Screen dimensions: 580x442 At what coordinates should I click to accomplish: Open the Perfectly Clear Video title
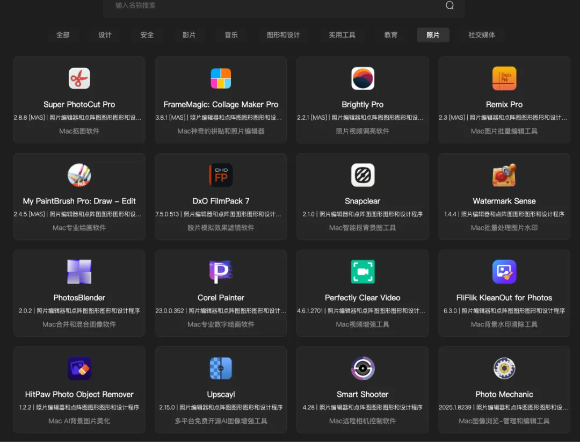pos(363,298)
